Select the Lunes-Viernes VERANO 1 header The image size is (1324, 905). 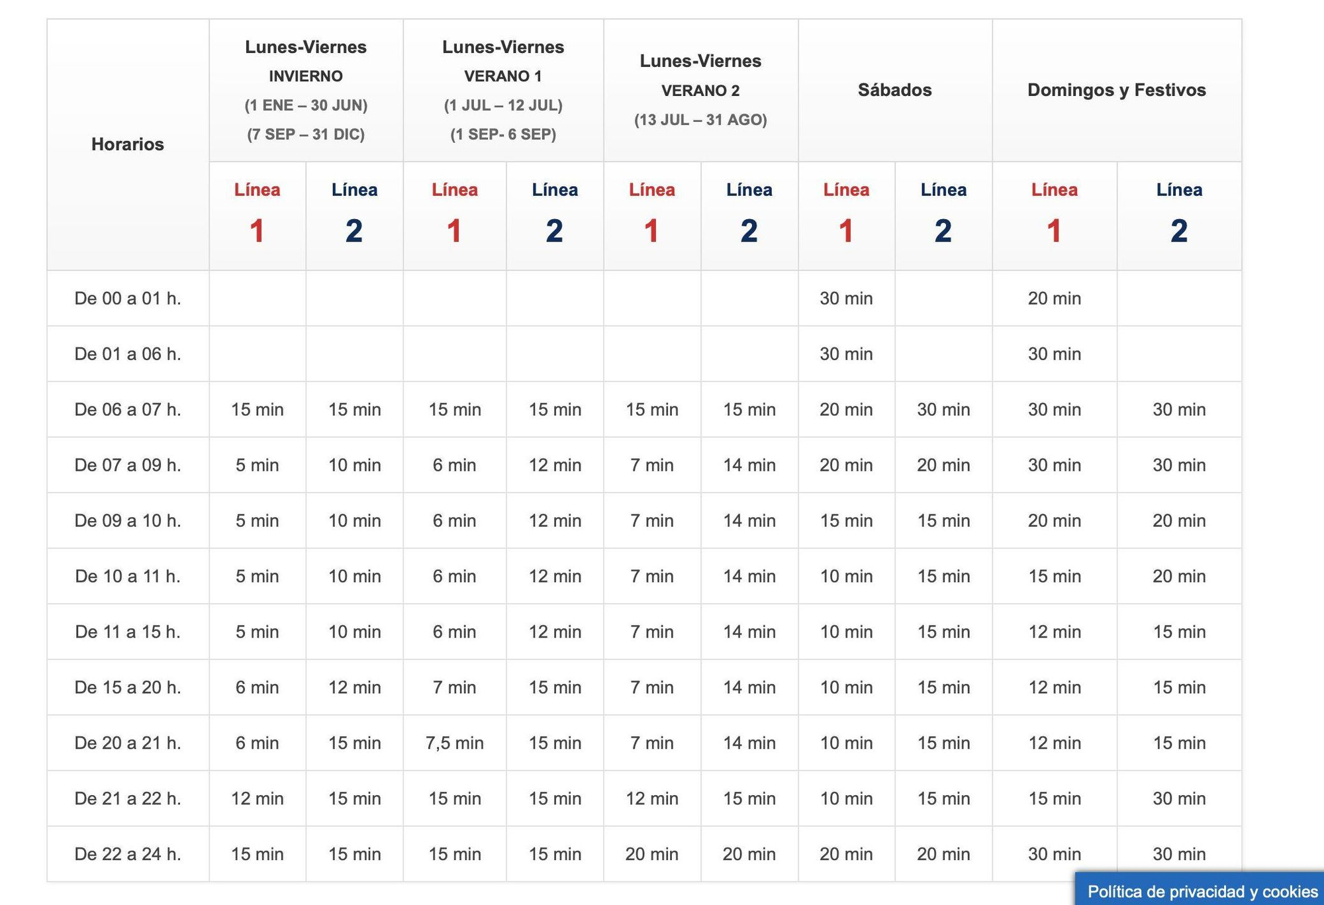503,90
